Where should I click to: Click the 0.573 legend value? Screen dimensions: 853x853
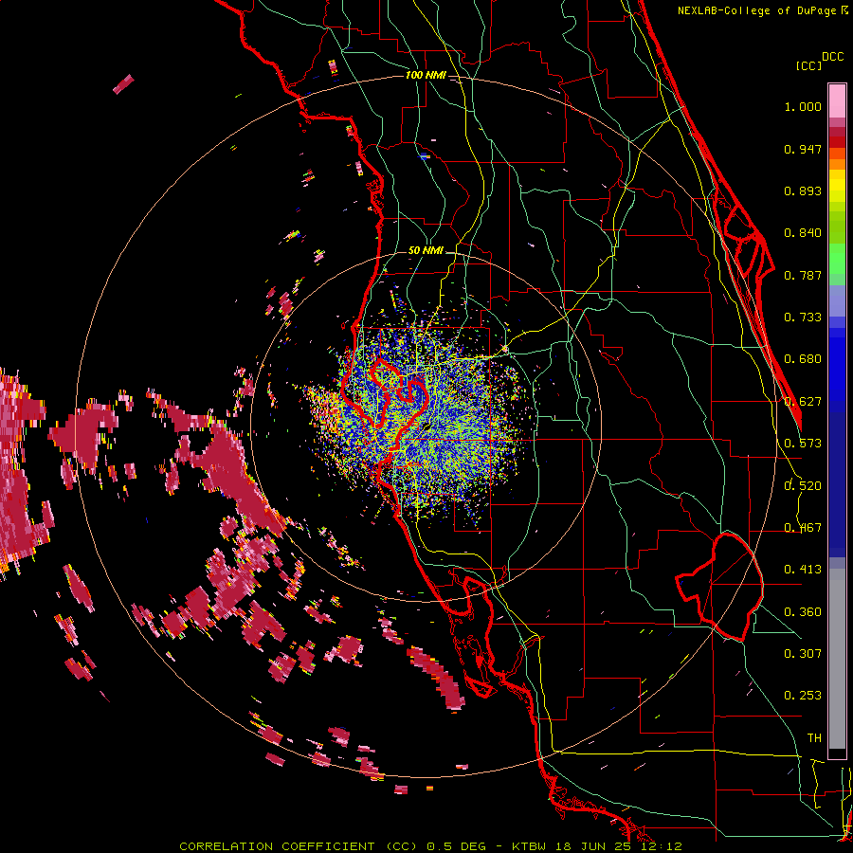click(803, 444)
